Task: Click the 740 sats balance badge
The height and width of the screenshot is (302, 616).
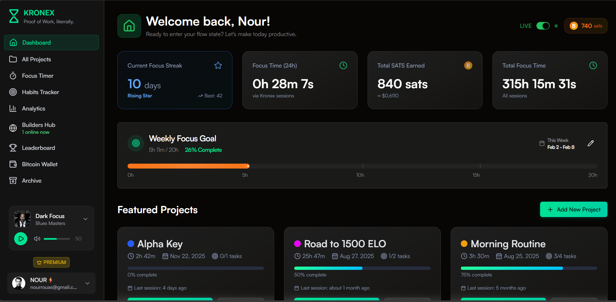Action: [585, 26]
